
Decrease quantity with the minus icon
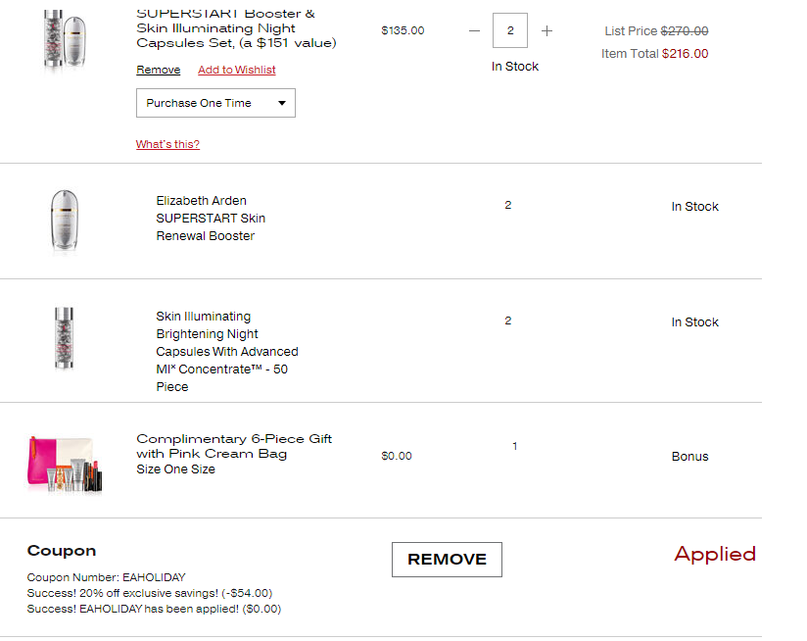(x=474, y=31)
